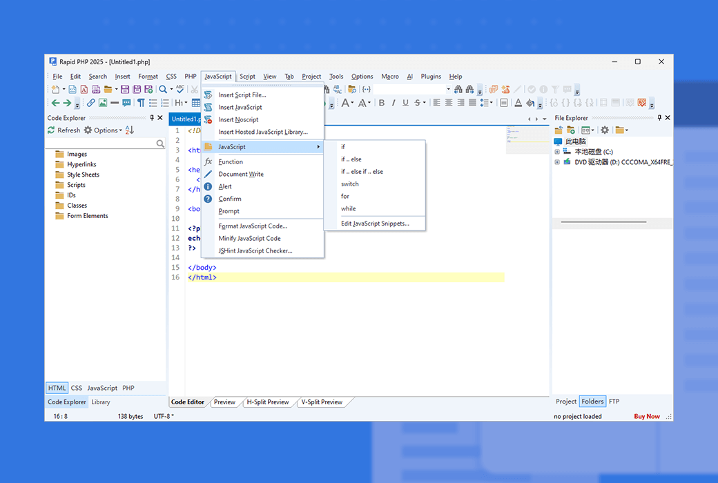Select the CSS tab in Code Explorer
The width and height of the screenshot is (718, 483).
pos(77,388)
